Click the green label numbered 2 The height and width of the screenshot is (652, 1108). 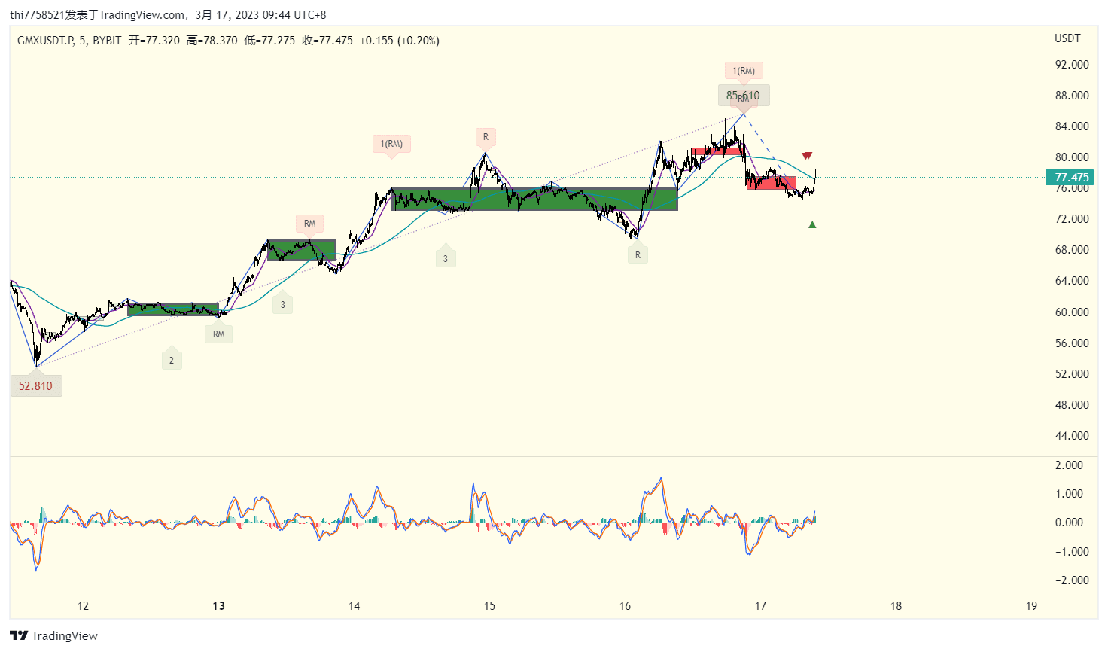(172, 360)
